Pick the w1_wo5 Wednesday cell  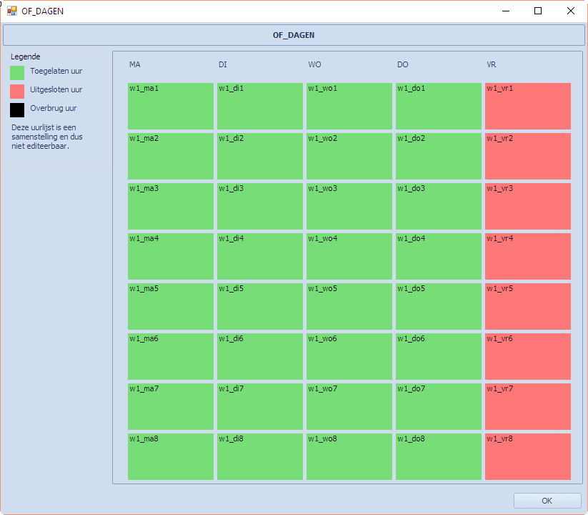(349, 306)
